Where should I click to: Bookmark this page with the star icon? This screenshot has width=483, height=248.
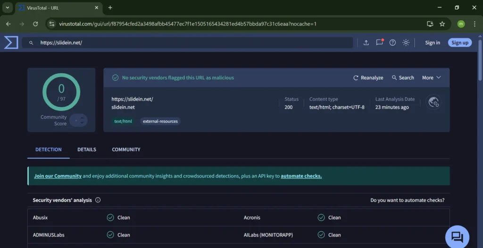coord(442,24)
